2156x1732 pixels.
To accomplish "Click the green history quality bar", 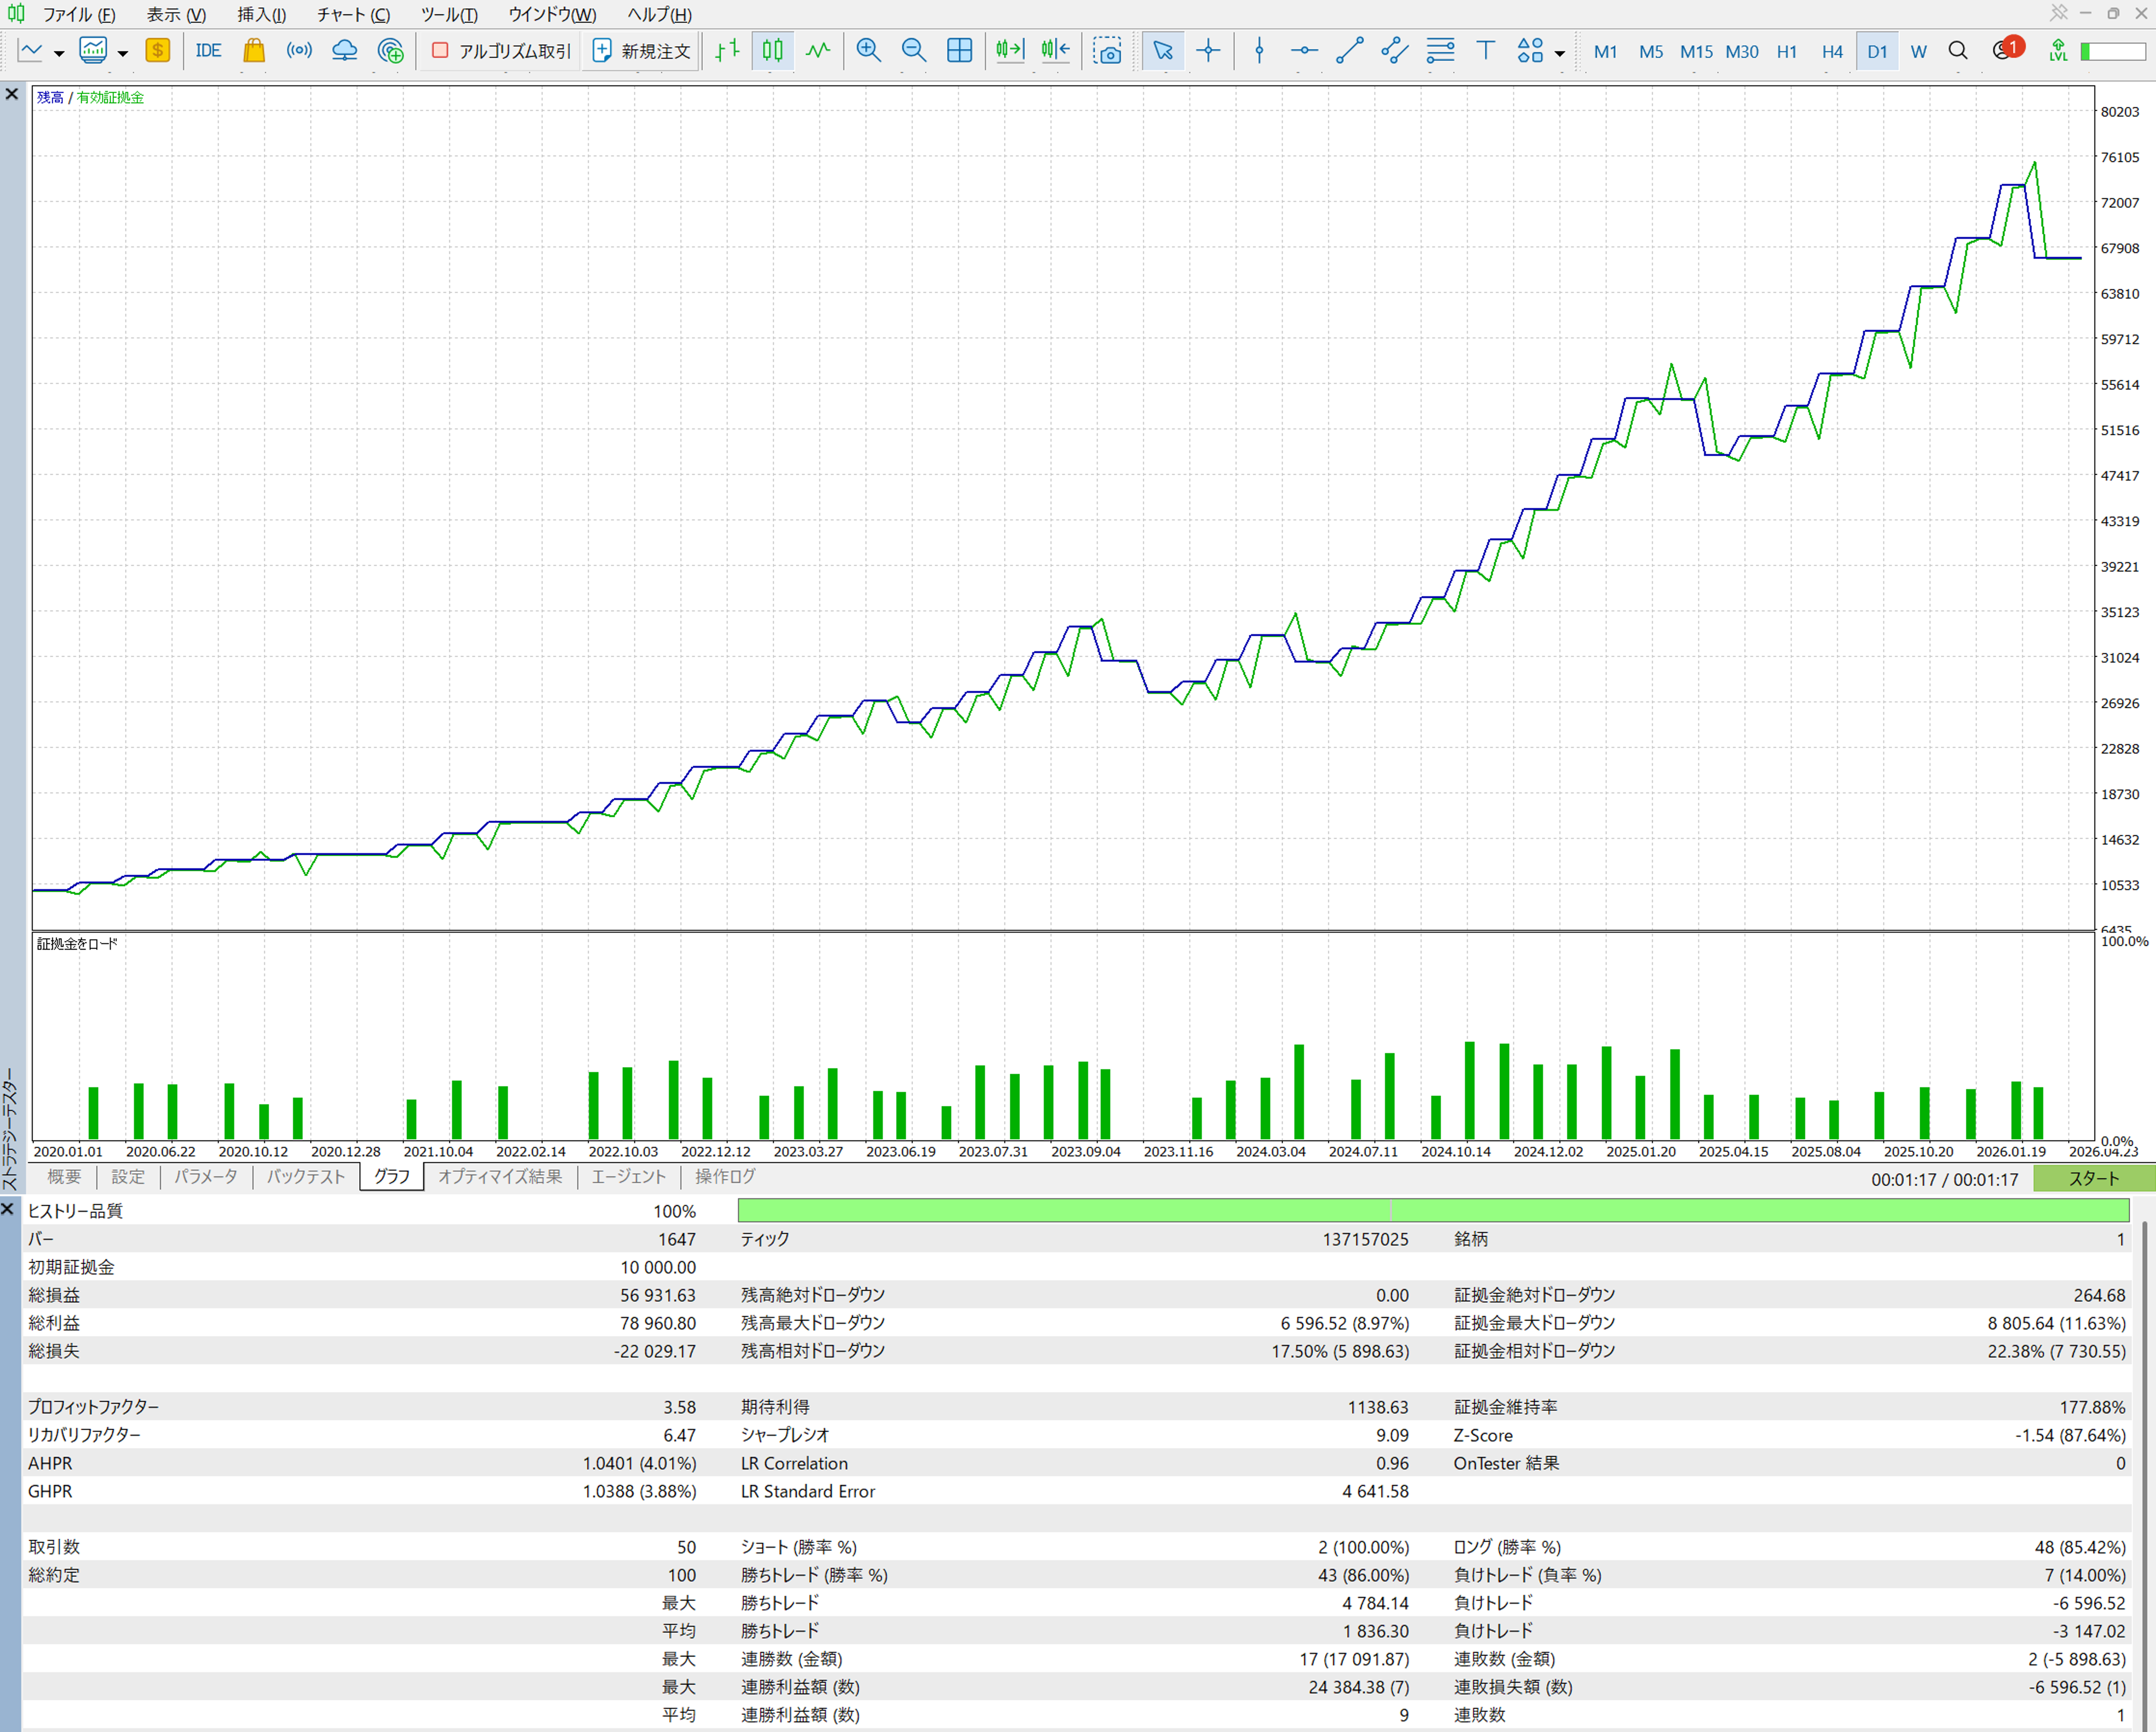I will (x=1433, y=1210).
